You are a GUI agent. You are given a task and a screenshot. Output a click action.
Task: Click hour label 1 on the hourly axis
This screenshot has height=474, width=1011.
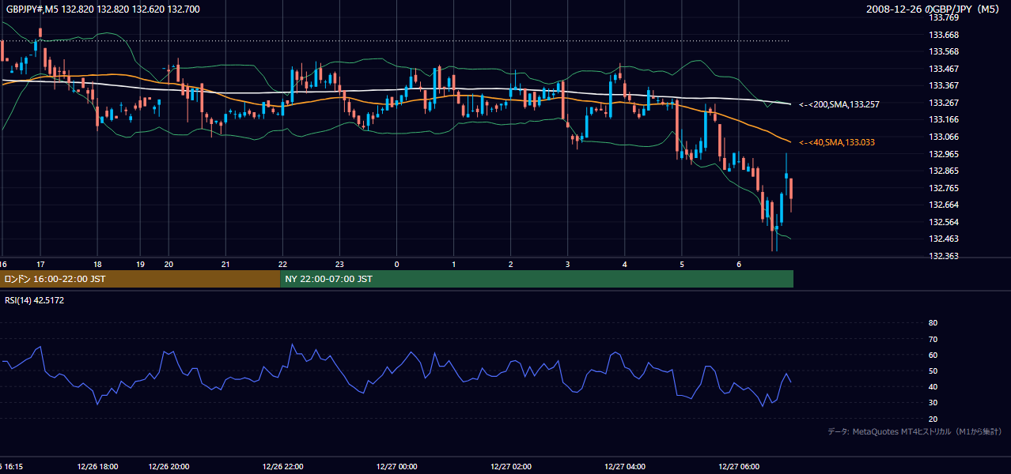click(x=453, y=264)
